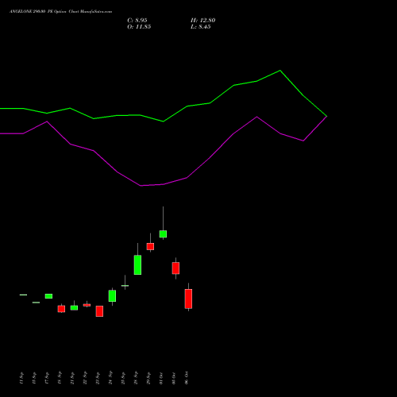The width and height of the screenshot is (397, 397).
Task: Select the 25 Sep date label
Action: (123, 378)
